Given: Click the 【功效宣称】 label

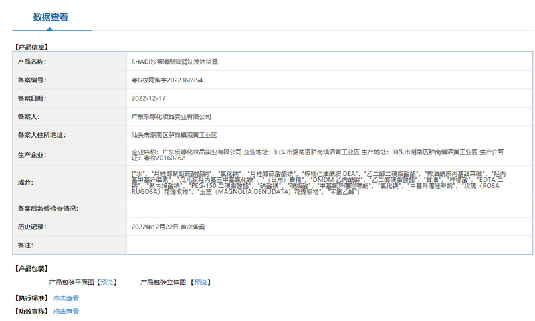Looking at the screenshot, I should (31, 312).
